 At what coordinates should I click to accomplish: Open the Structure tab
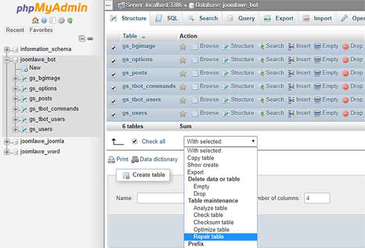128,19
